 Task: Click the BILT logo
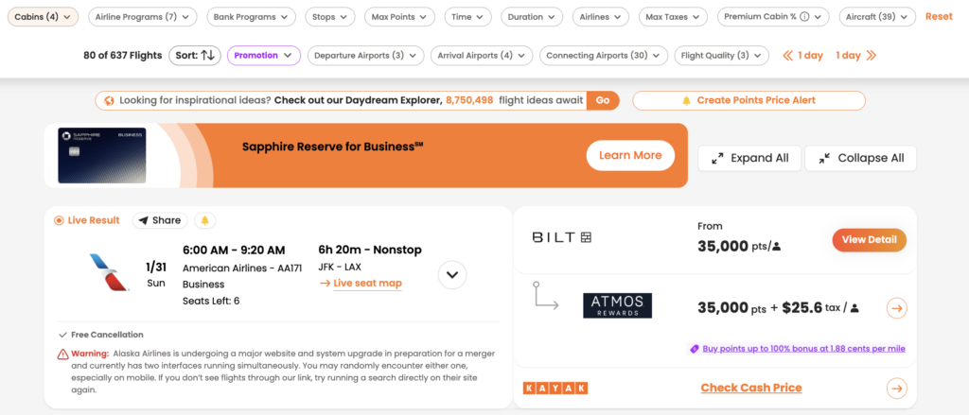click(562, 237)
